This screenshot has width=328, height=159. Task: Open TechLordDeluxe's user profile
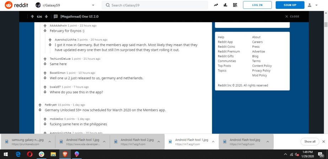click(60, 59)
